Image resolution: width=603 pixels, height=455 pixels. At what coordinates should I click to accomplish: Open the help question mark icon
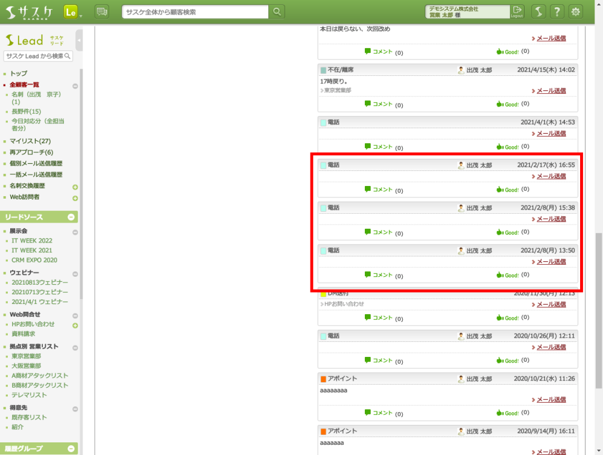[x=558, y=12]
